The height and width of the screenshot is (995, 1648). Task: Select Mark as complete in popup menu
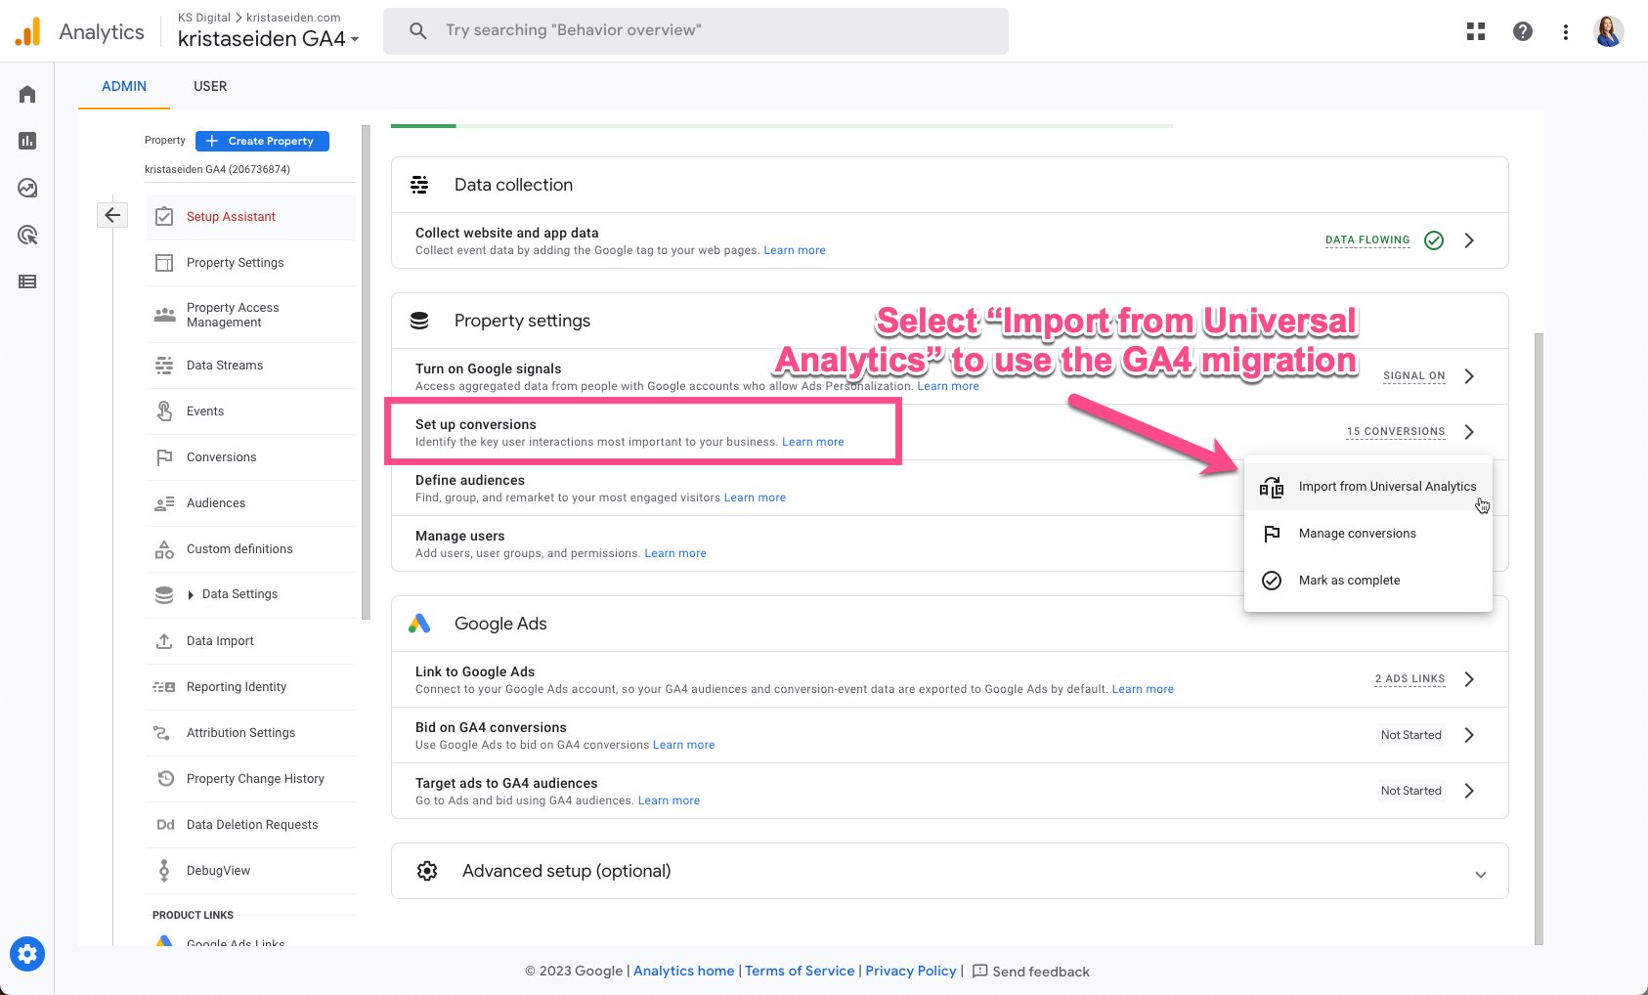coord(1349,581)
